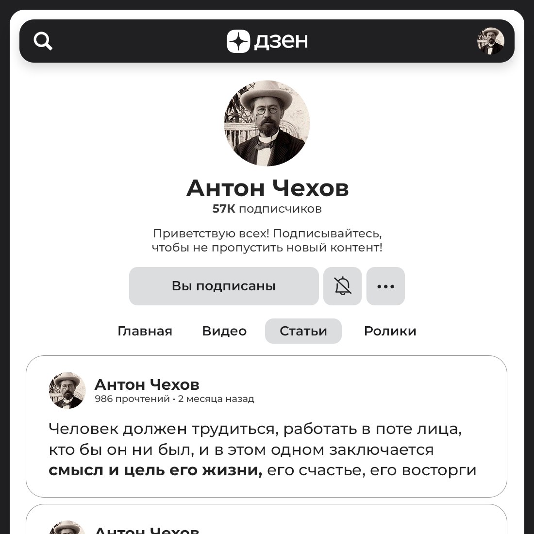
Task: Click the large channel profile photo
Action: [x=267, y=123]
